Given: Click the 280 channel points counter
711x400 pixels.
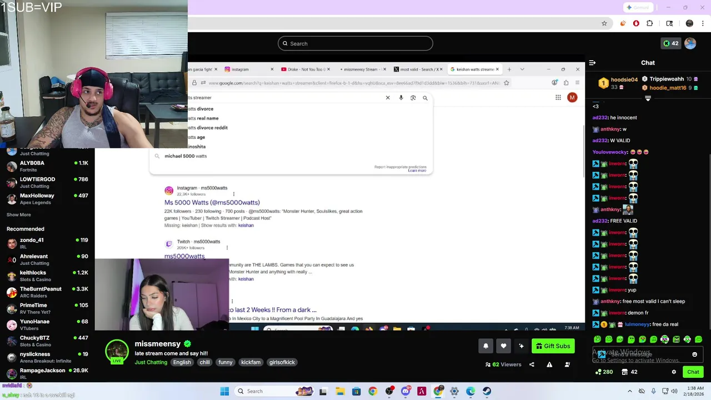Looking at the screenshot, I should [604, 372].
